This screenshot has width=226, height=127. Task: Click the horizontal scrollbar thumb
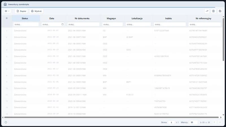tap(111, 117)
